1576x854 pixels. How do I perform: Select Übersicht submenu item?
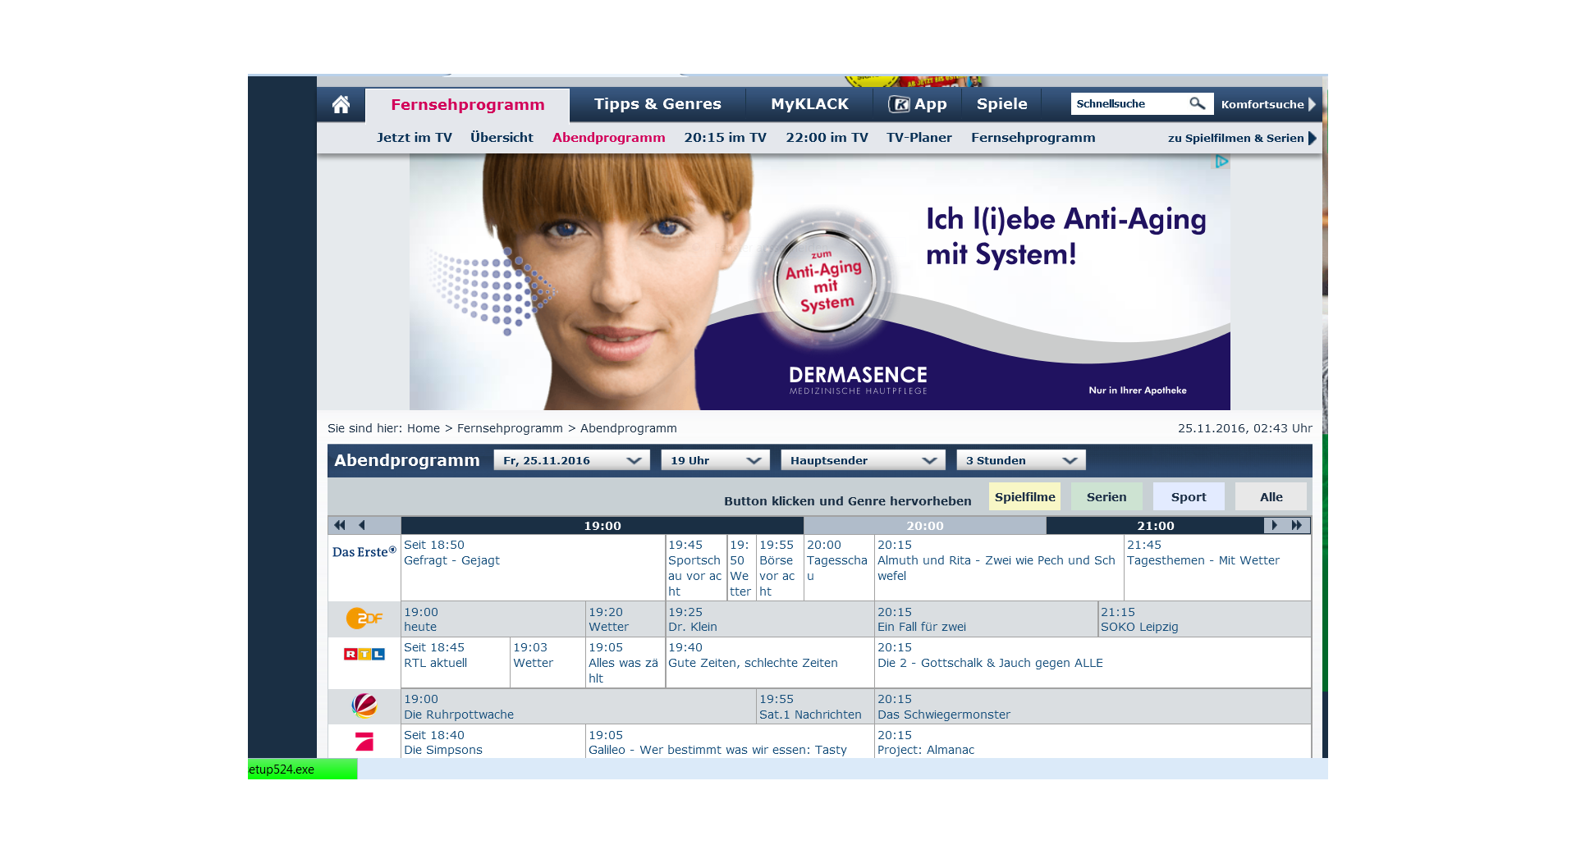click(x=502, y=138)
